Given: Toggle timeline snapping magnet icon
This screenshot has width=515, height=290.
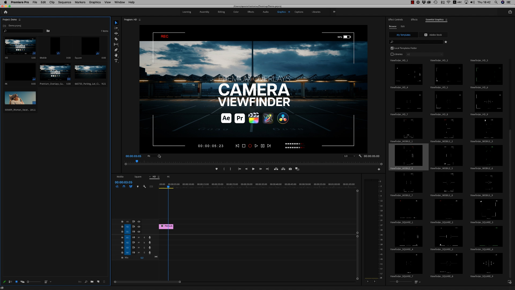Looking at the screenshot, I should pyautogui.click(x=124, y=186).
